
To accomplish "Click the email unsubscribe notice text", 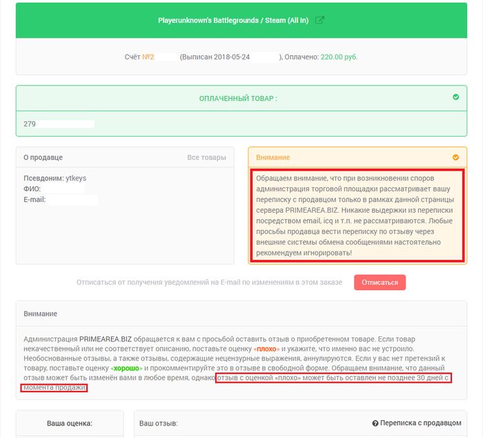I will pyautogui.click(x=209, y=282).
